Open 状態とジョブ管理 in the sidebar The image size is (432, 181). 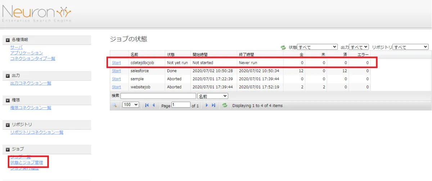27,163
